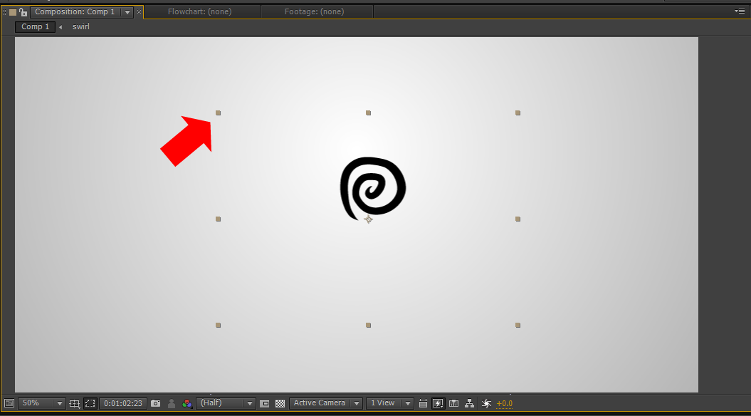Open the 50% magnification ratio dropdown
Image resolution: width=751 pixels, height=416 pixels.
[41, 403]
